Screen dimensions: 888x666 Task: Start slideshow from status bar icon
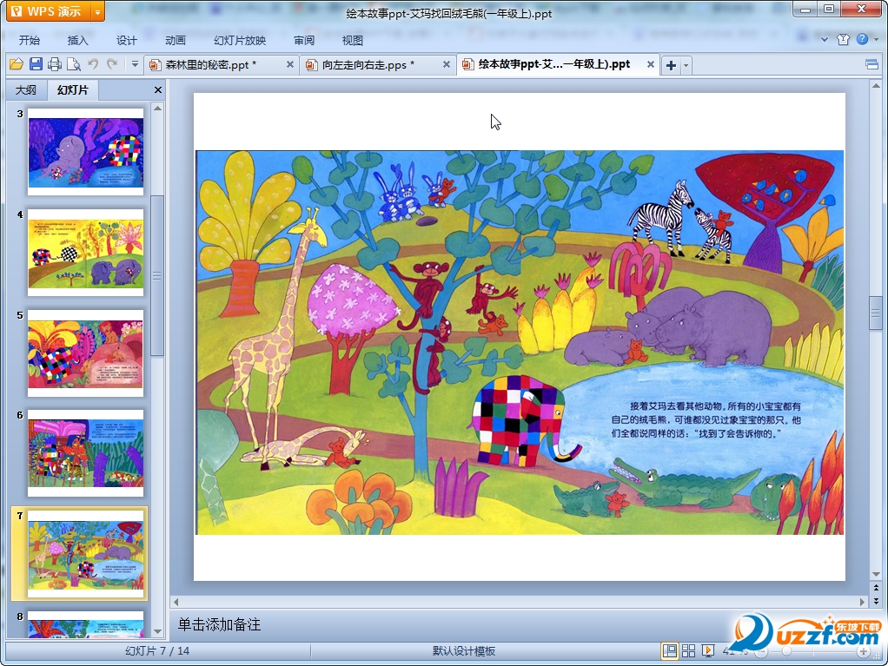[708, 650]
